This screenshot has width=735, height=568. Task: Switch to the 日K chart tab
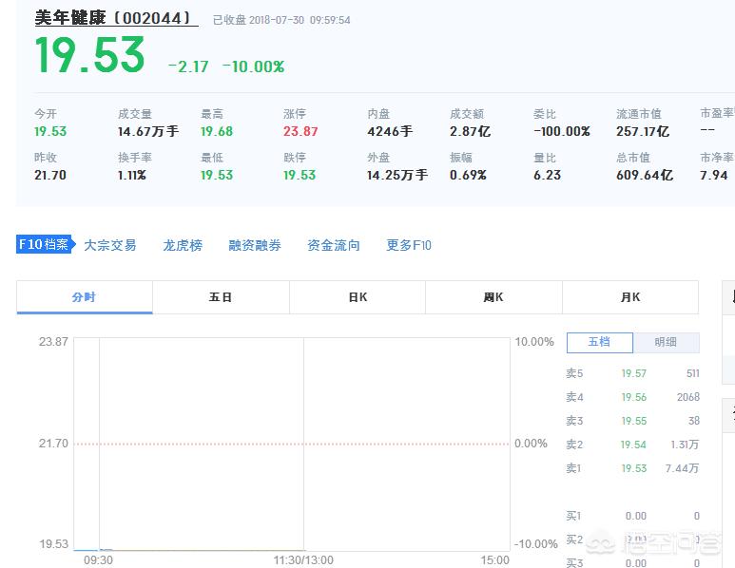(x=358, y=297)
